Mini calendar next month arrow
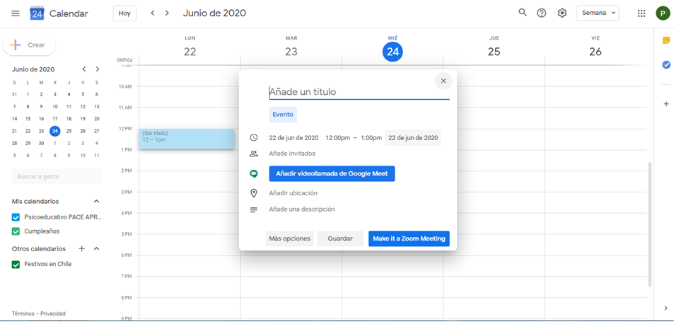The image size is (674, 322). point(98,69)
